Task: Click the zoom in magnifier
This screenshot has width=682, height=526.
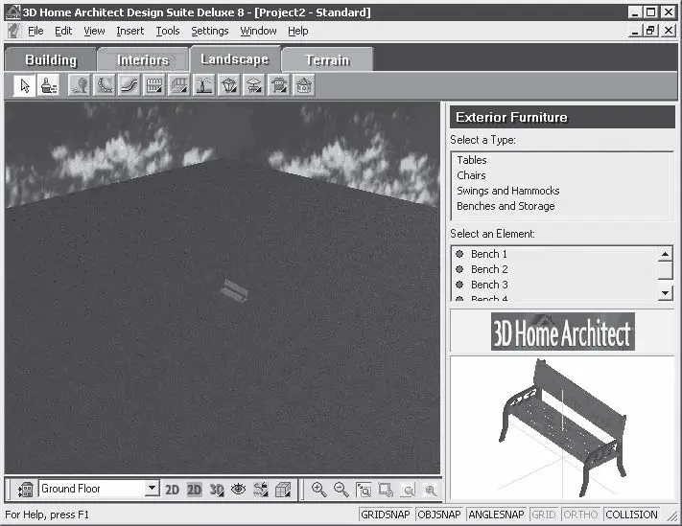Action: (x=318, y=490)
